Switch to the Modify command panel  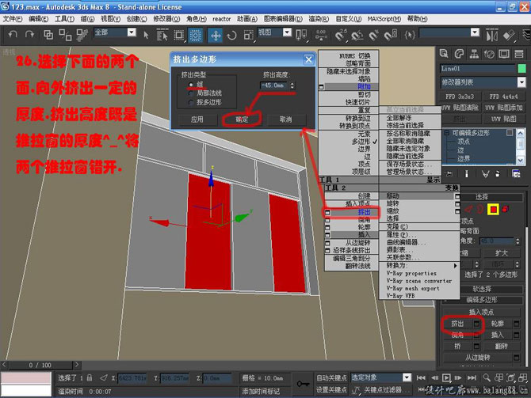click(459, 54)
